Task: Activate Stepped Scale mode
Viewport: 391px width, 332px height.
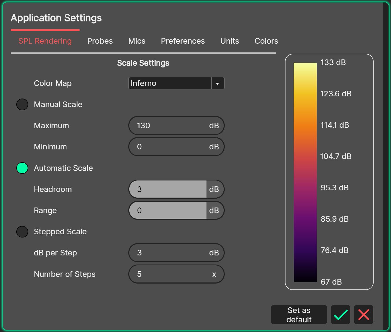Action: (x=22, y=232)
